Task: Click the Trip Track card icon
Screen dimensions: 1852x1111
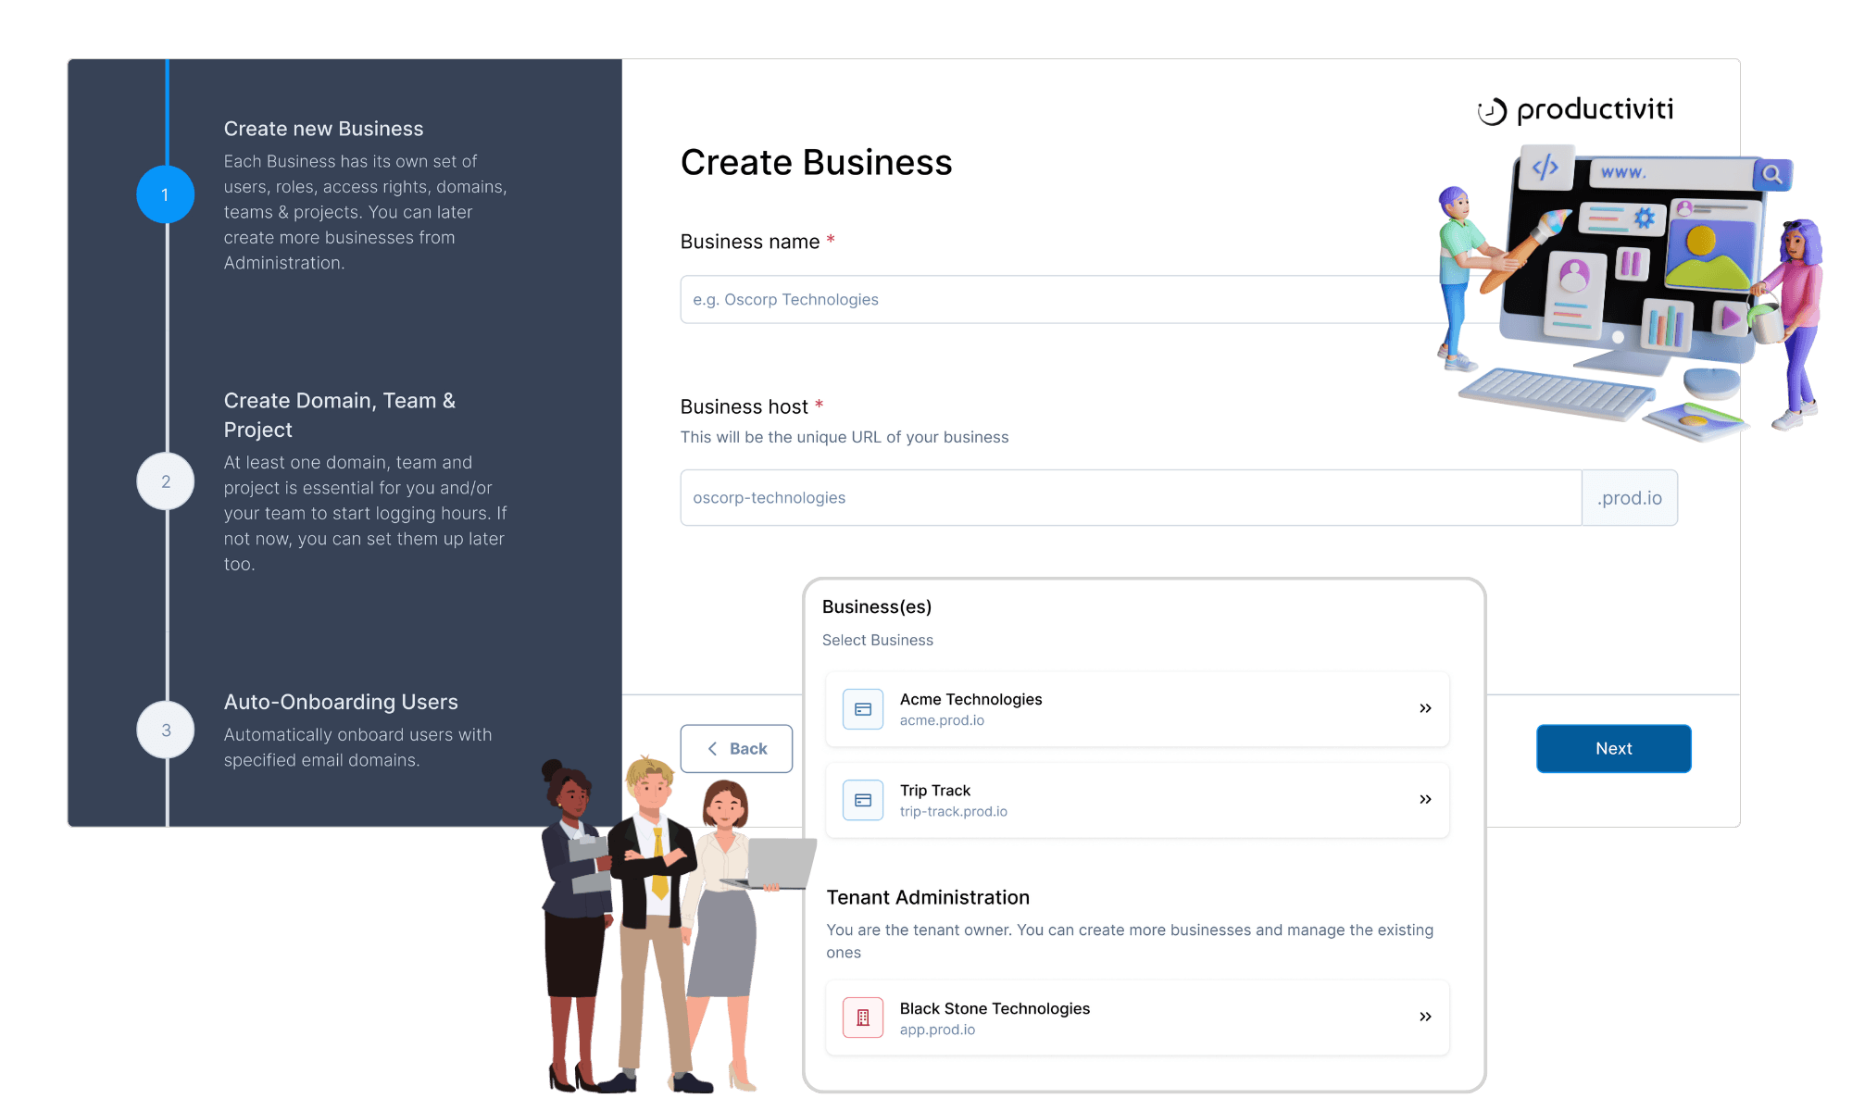Action: [863, 800]
